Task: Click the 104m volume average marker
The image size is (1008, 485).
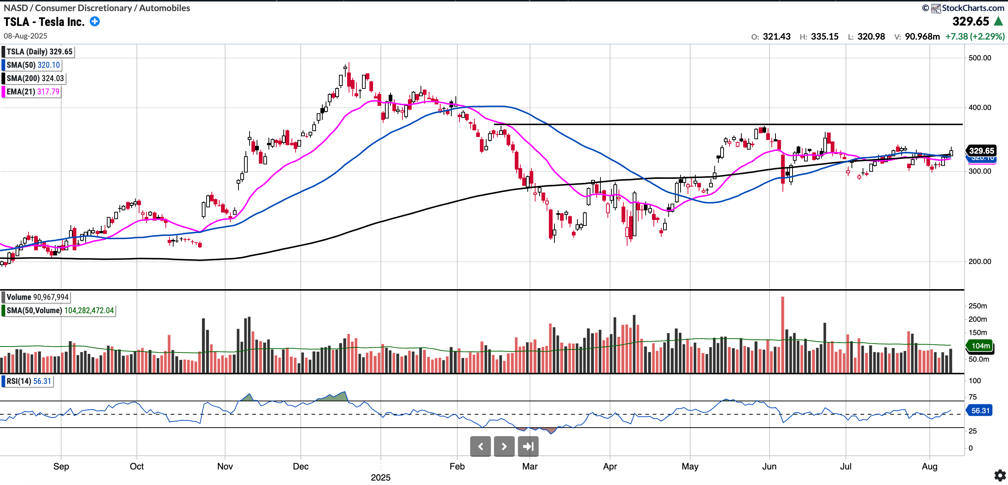Action: [980, 345]
